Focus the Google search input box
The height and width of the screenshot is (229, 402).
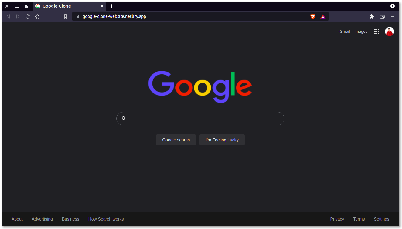(200, 119)
